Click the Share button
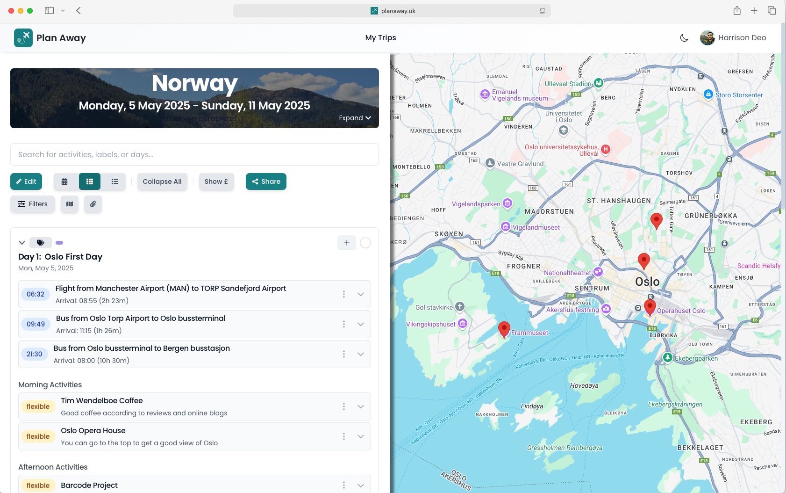786x493 pixels. [266, 181]
